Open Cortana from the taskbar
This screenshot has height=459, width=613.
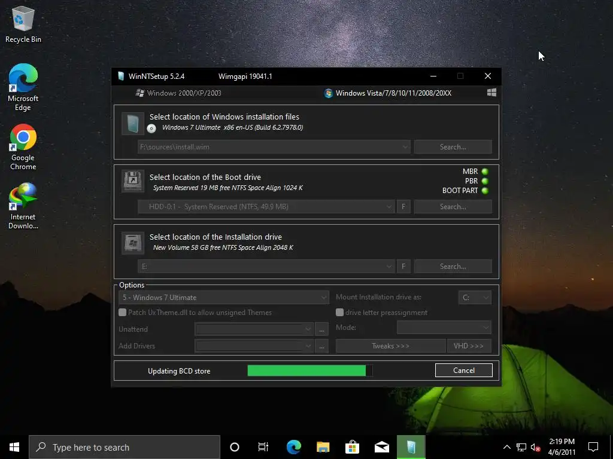235,447
